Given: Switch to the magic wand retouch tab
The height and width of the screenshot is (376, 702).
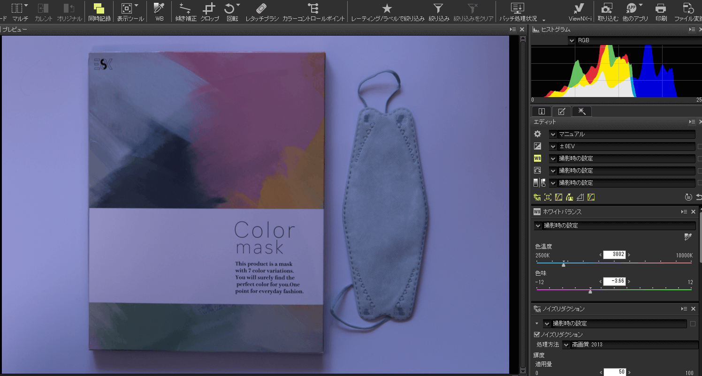Looking at the screenshot, I should pos(582,112).
